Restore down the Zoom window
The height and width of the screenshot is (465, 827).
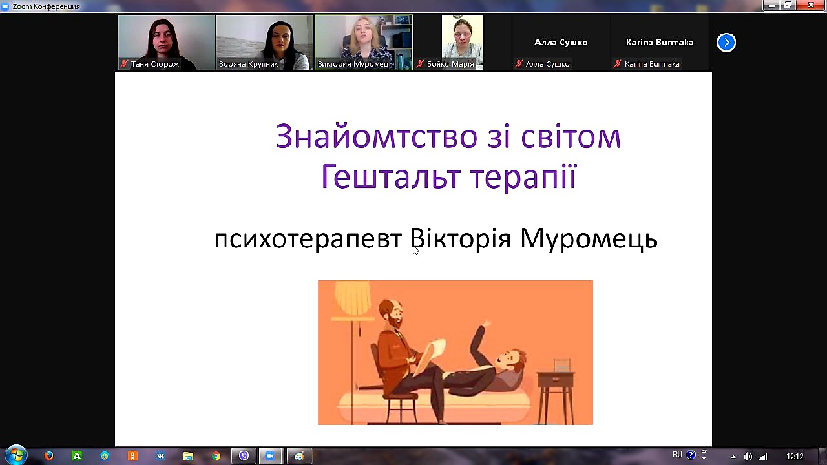788,5
